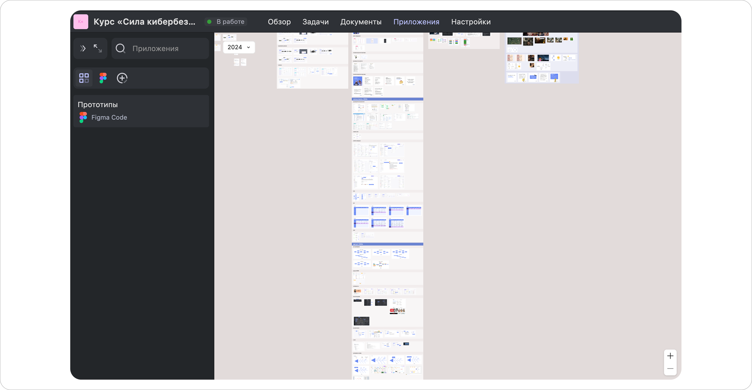
Task: Open the Figma Code prototype
Action: coord(109,117)
